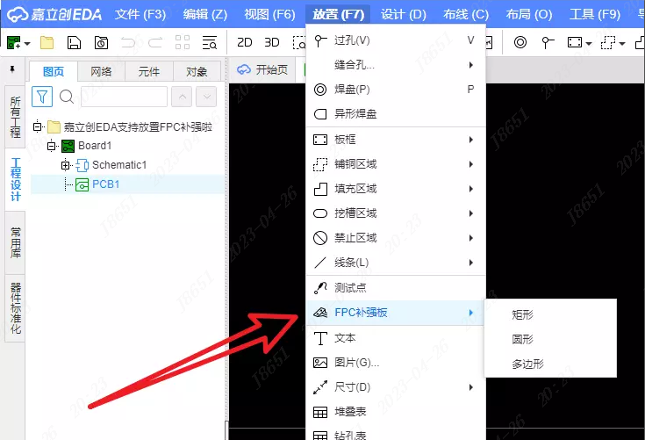Click the open folder toolbar icon
Screen dimensions: 645x440
47,42
